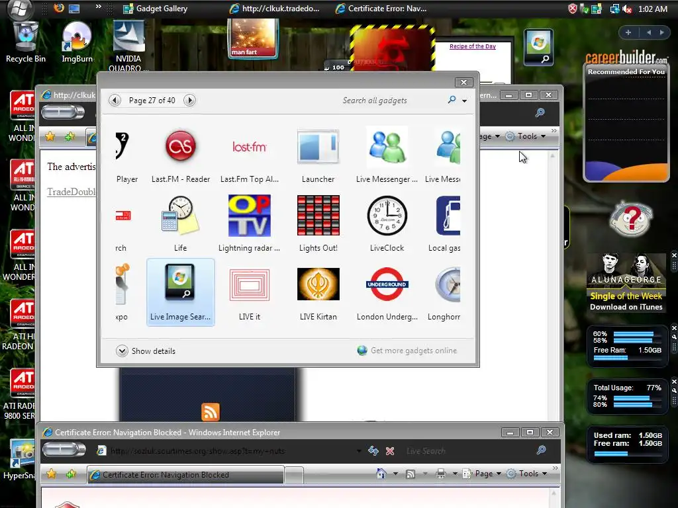Click sidebar add gadget plus button
678x508 pixels.
point(628,32)
